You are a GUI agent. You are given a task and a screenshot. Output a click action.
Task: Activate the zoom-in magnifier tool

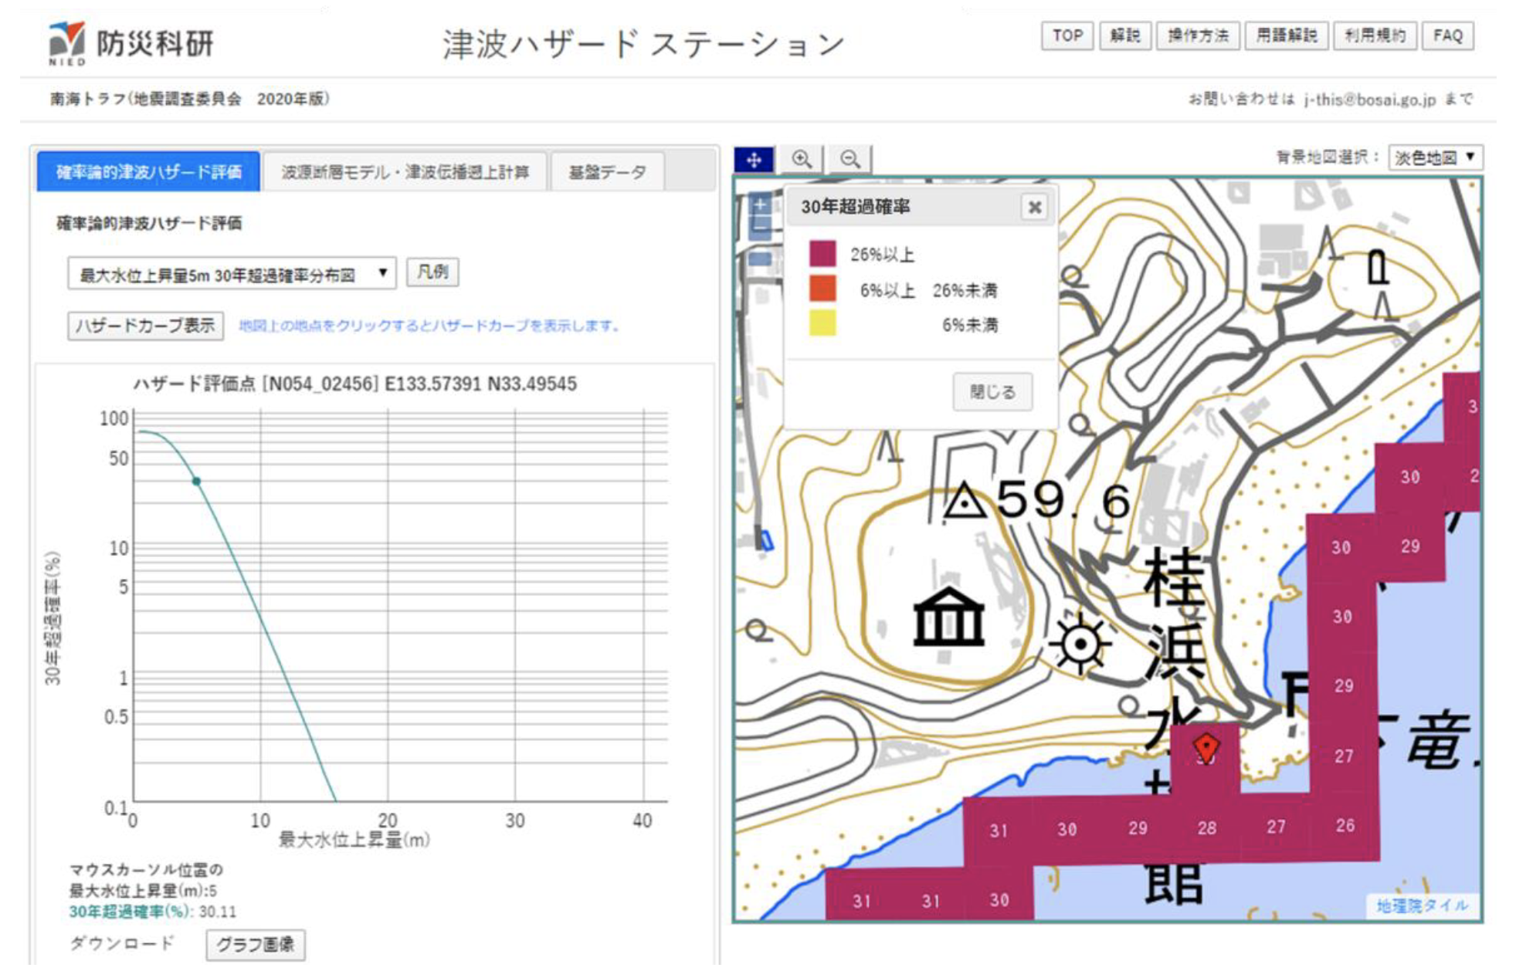(x=802, y=160)
